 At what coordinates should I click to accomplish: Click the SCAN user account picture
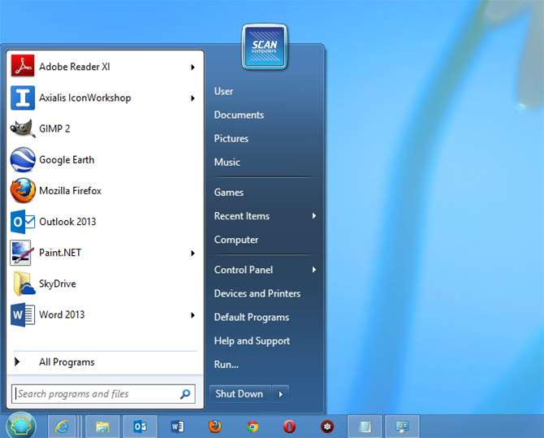[x=265, y=46]
